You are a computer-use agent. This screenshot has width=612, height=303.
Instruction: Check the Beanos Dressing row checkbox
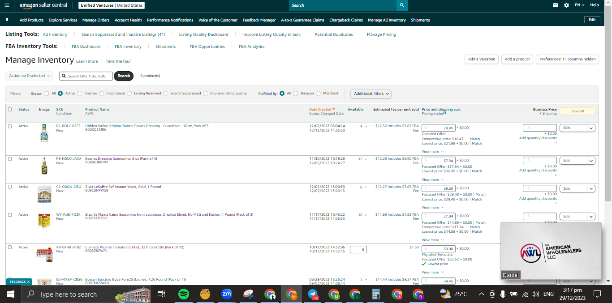[x=10, y=159]
